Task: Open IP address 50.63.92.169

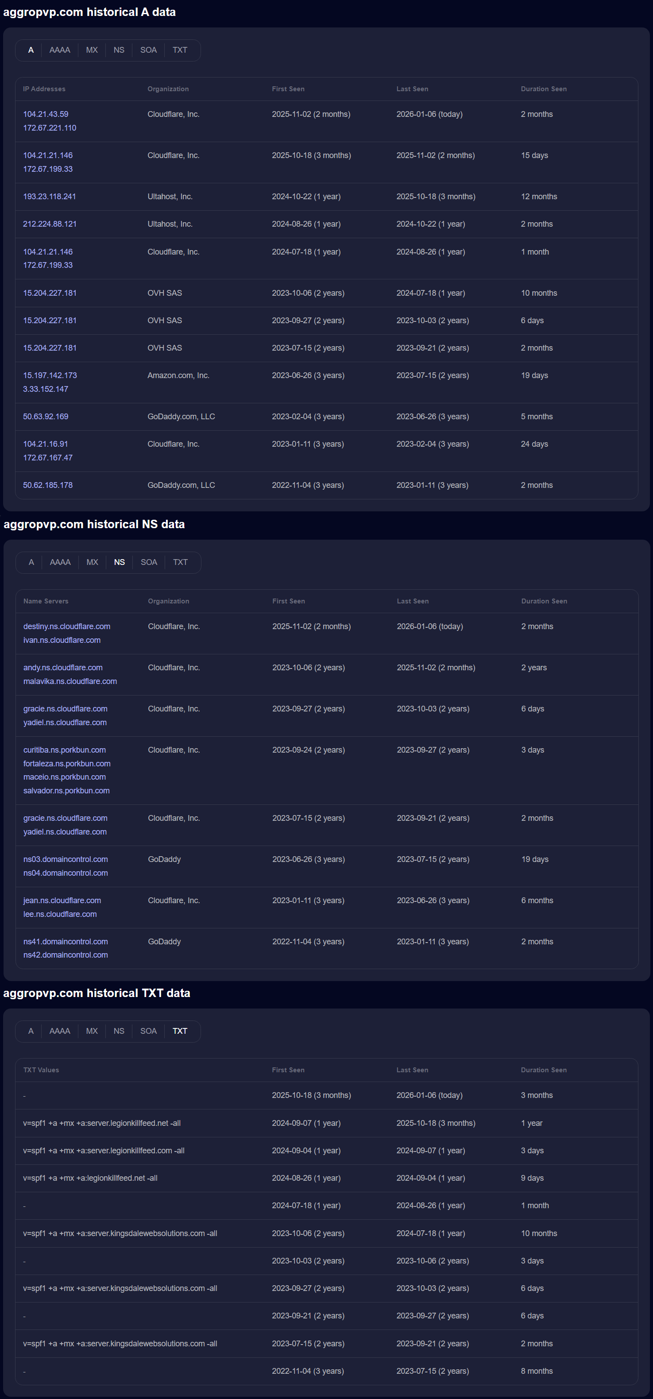Action: pyautogui.click(x=46, y=417)
